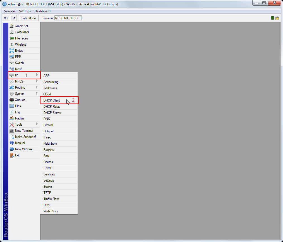Image resolution: width=283 pixels, height=242 pixels.
Task: Select DHCP Client in IP submenu
Action: (52, 100)
